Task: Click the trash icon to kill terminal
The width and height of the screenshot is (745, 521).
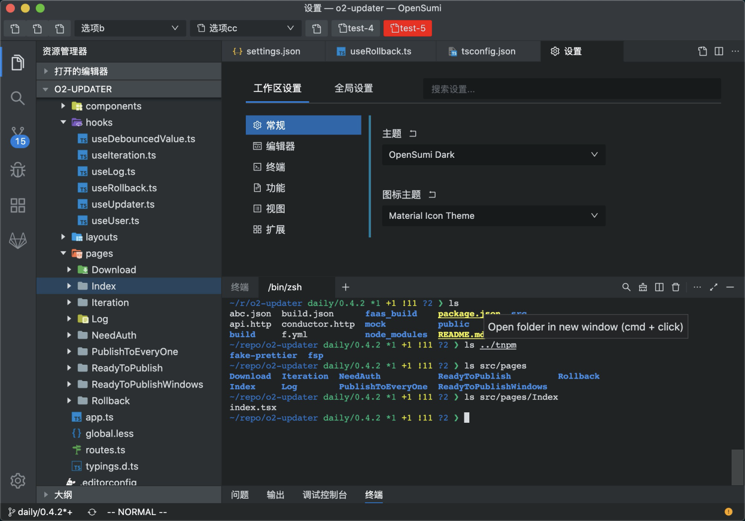Action: tap(675, 287)
